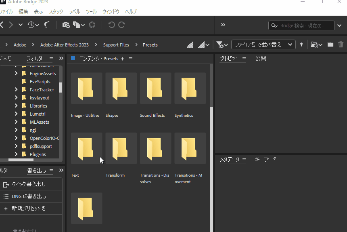Click the content panel vertical scrollbar
Screen dimensions: 347x232
pos(211,169)
